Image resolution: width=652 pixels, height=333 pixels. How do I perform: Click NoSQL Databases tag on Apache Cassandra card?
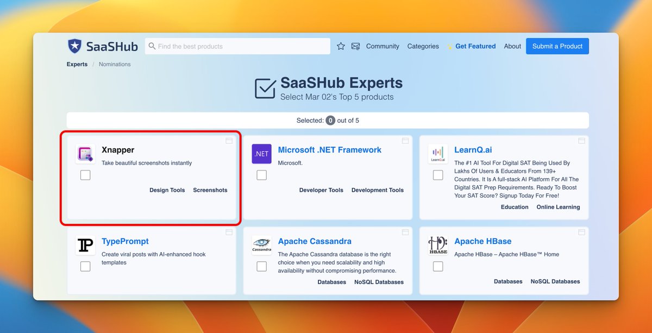[379, 282]
